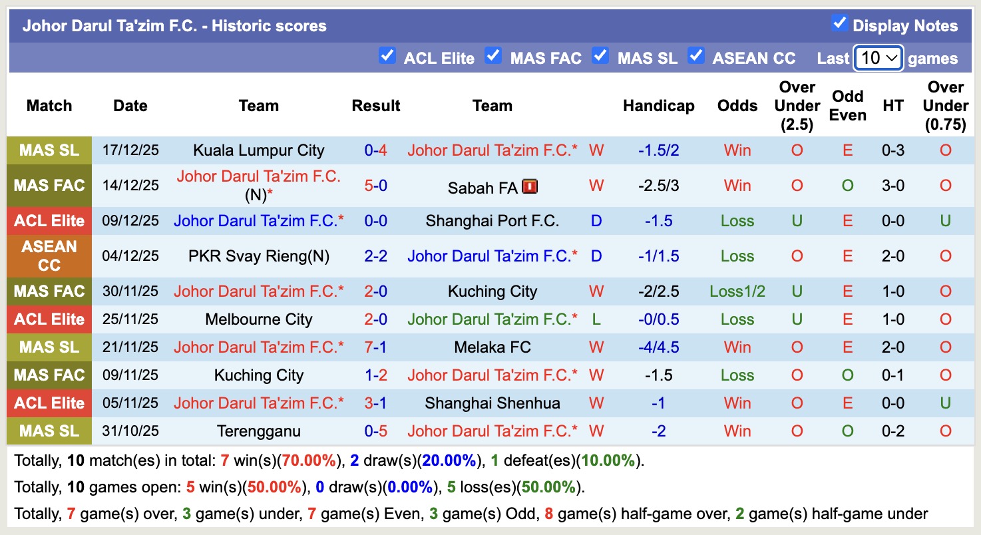Open the Melbourne City team page
981x535 pixels.
pyautogui.click(x=259, y=319)
